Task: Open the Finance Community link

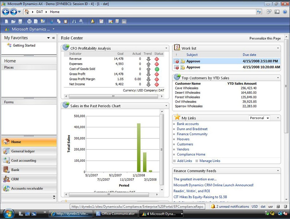Action: (x=192, y=134)
